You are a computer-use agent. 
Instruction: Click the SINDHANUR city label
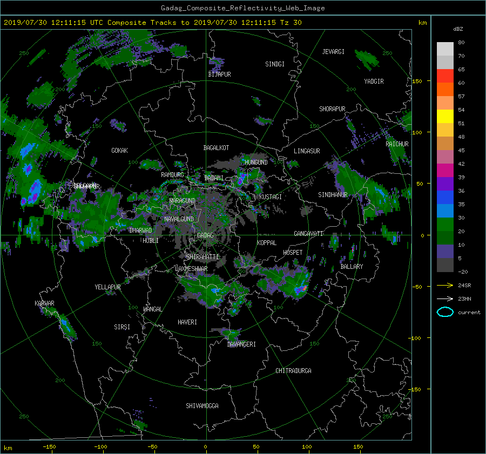pos(333,195)
